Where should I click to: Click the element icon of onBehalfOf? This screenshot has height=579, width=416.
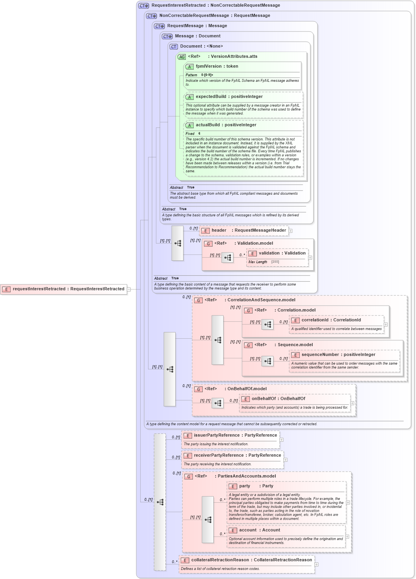tap(246, 399)
